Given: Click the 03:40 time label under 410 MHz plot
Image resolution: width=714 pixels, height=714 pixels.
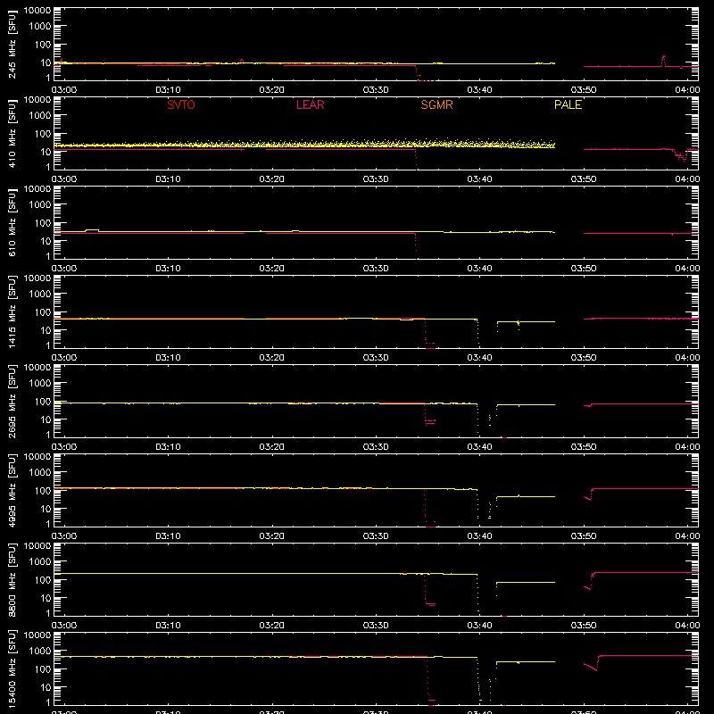Looking at the screenshot, I should [x=479, y=179].
